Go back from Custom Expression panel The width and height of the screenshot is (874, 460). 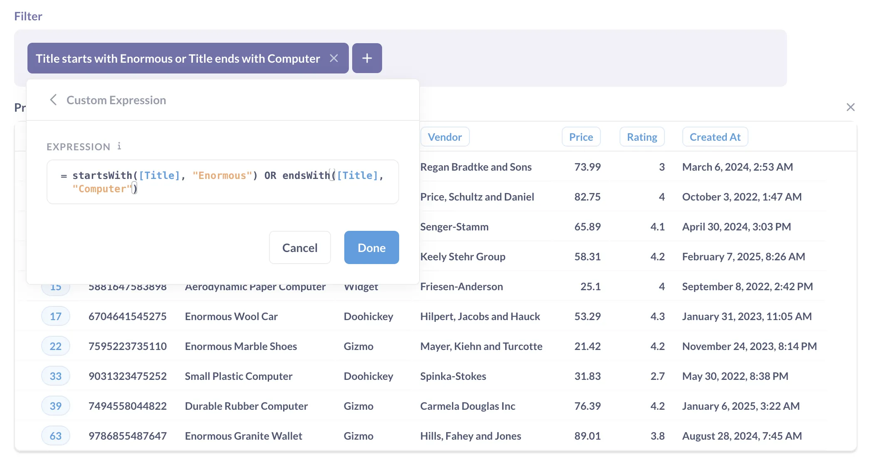point(53,100)
